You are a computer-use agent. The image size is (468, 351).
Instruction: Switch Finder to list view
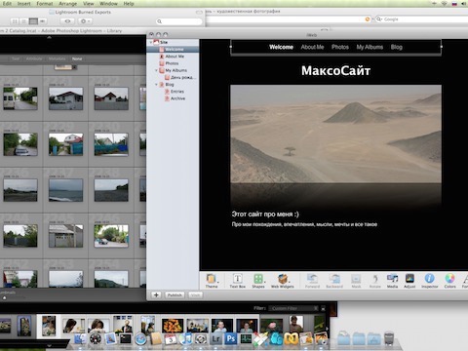(x=23, y=21)
